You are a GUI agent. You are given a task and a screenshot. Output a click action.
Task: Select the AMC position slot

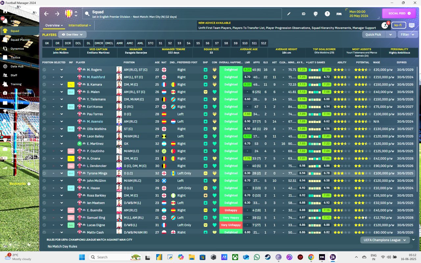(130, 43)
